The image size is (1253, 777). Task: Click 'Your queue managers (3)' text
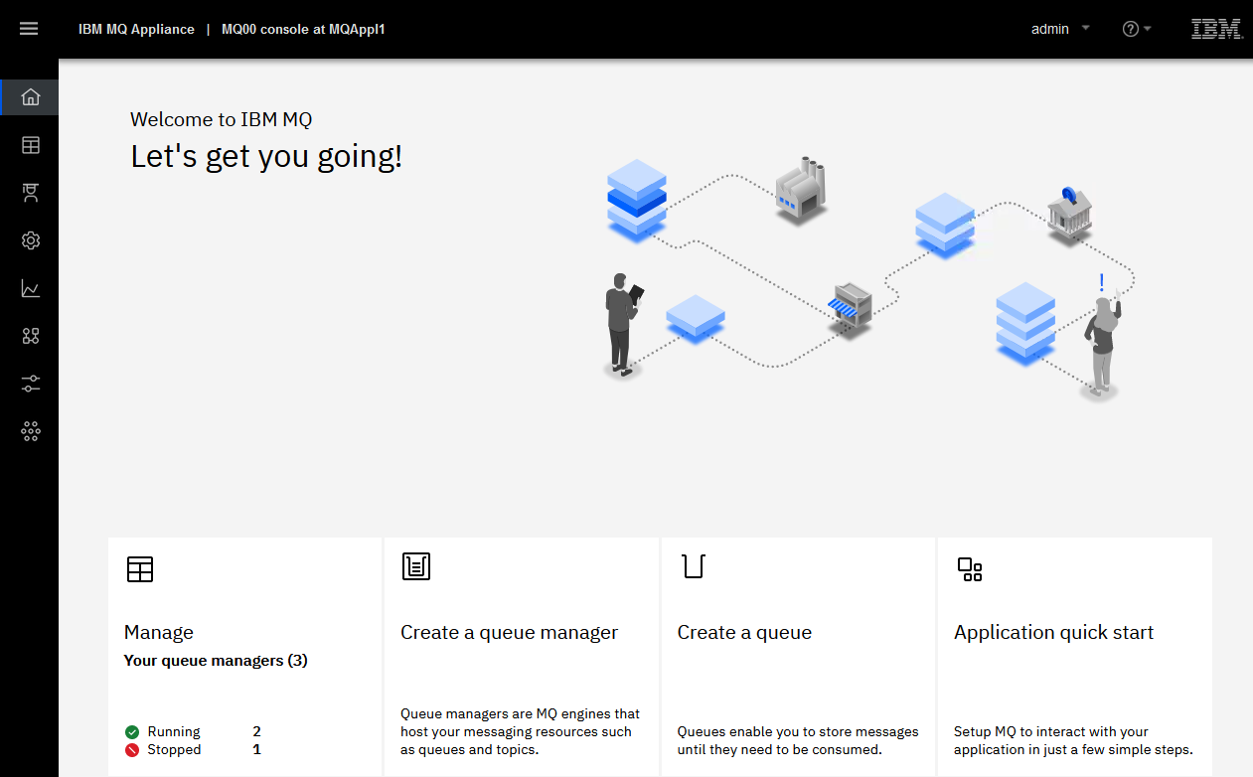click(216, 661)
